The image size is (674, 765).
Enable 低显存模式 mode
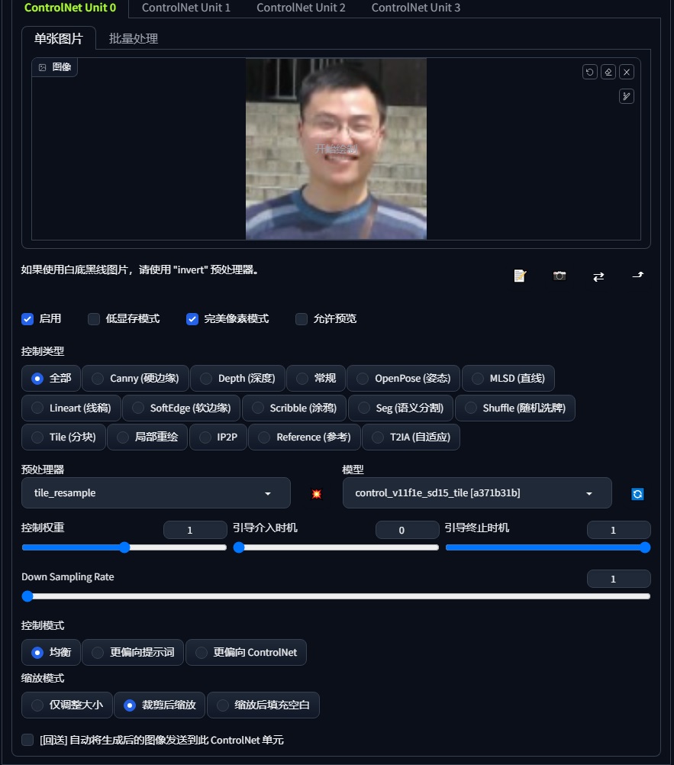[x=93, y=319]
